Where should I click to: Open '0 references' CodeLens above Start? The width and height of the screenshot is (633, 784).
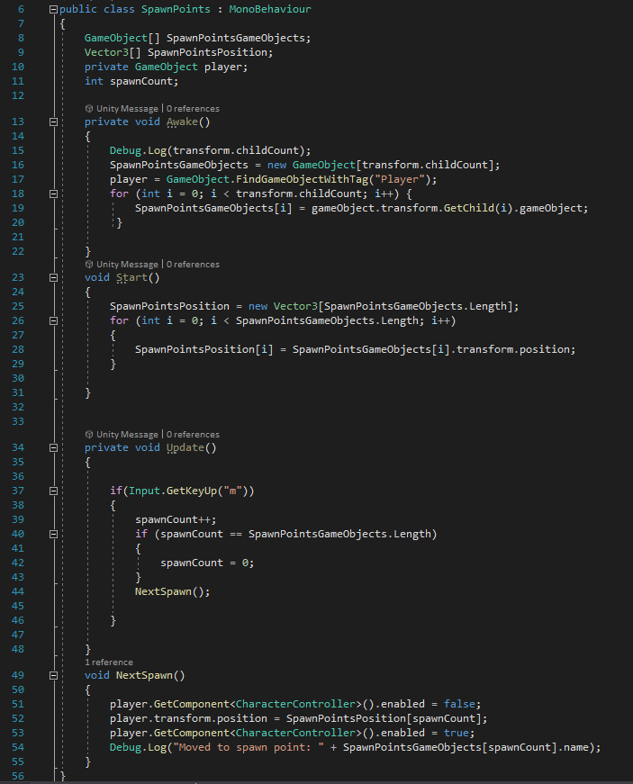(193, 264)
